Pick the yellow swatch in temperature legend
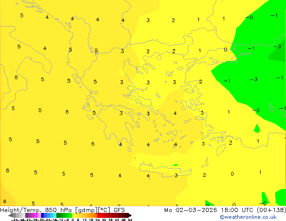This screenshot has width=286, height=221. pyautogui.click(x=78, y=215)
